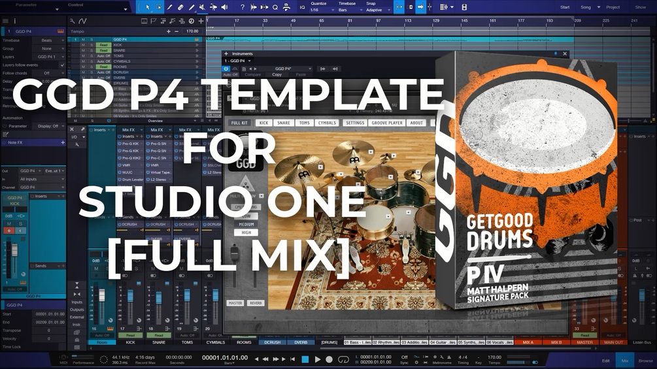Mute the KICK track
This screenshot has width=657, height=369.
84,45
